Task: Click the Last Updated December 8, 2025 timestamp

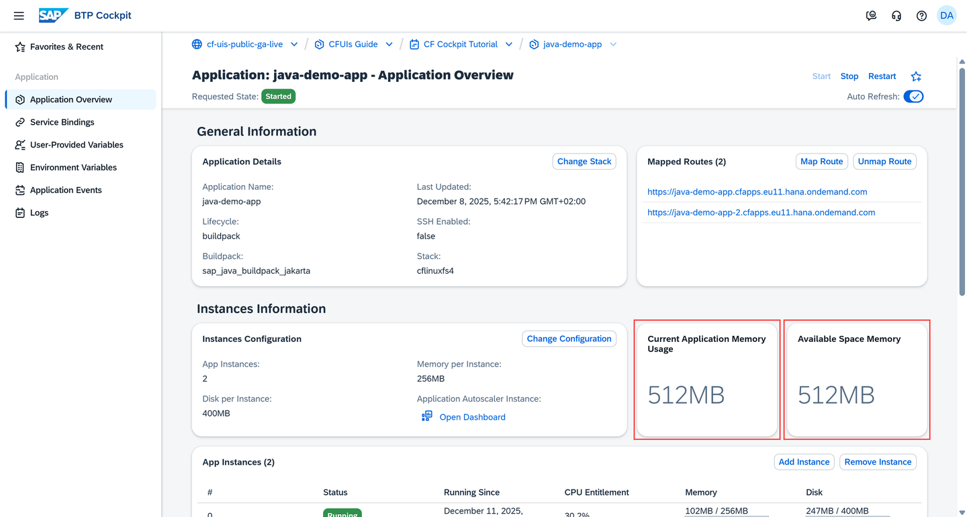Action: pos(501,201)
